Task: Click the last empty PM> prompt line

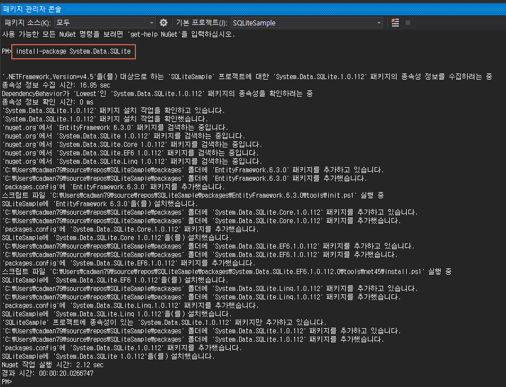Action: [x=7, y=382]
